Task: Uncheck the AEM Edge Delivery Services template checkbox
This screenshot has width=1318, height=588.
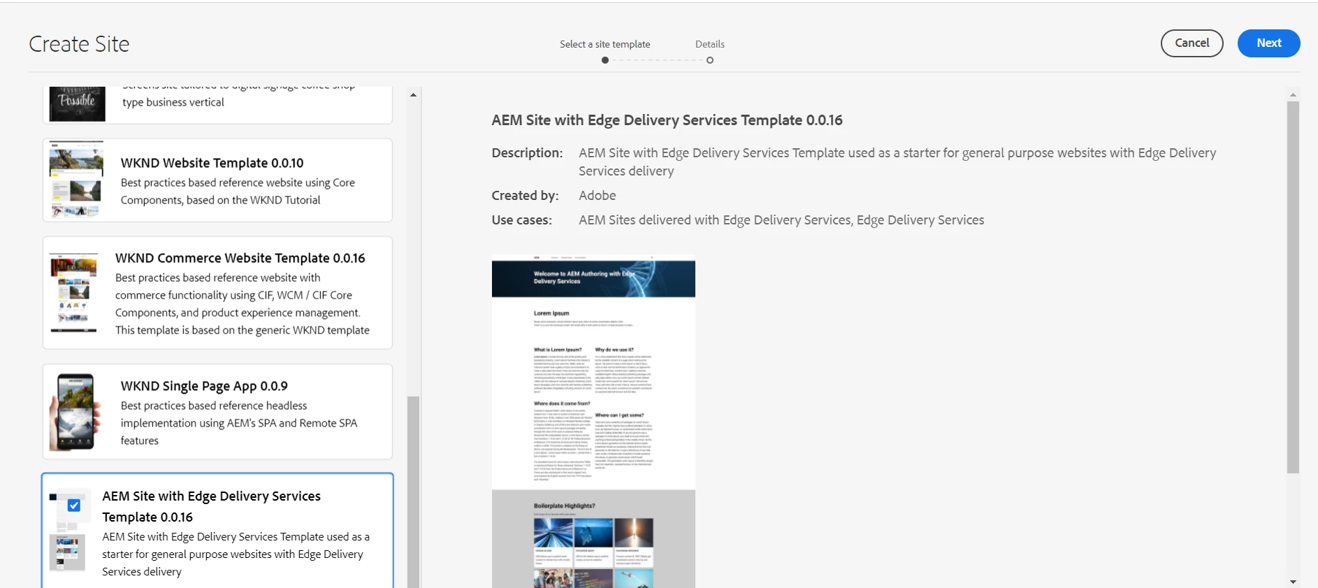Action: point(74,505)
